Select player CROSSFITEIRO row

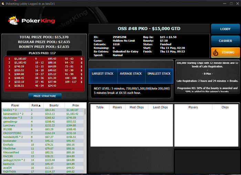click(x=43, y=133)
